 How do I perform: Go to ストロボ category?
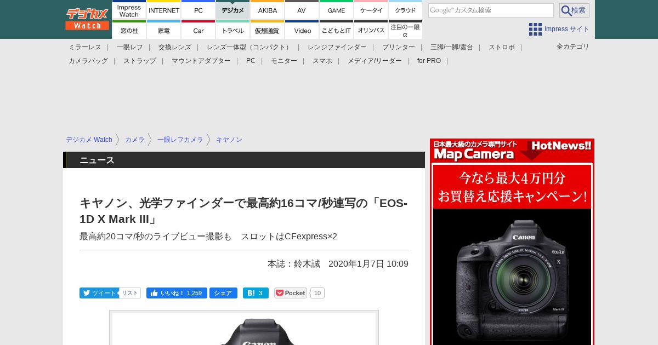coord(502,47)
